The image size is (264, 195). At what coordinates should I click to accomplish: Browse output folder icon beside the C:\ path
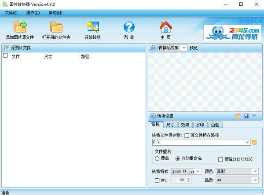[254, 142]
